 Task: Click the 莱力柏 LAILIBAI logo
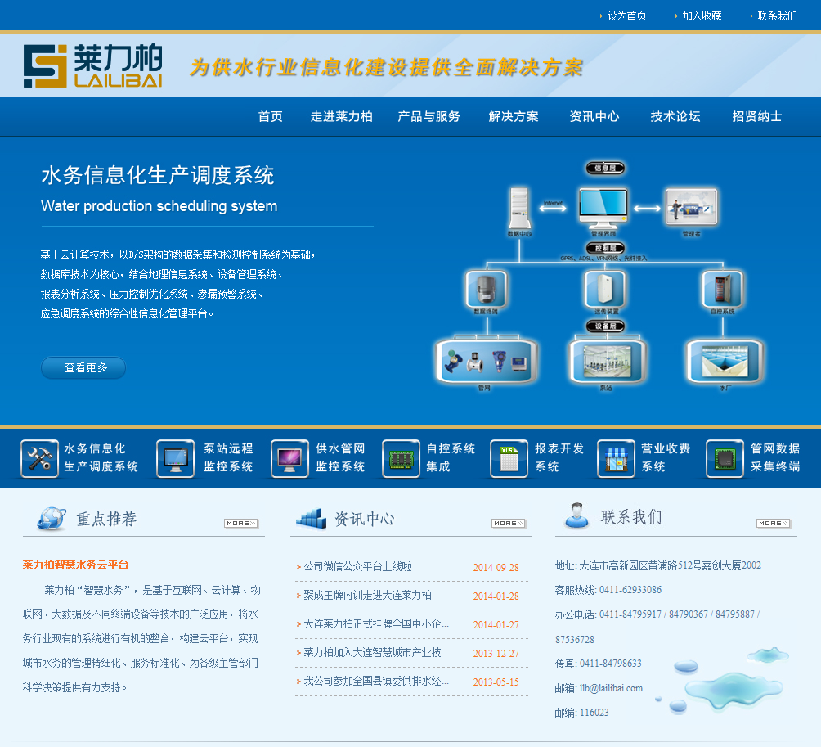click(x=92, y=65)
